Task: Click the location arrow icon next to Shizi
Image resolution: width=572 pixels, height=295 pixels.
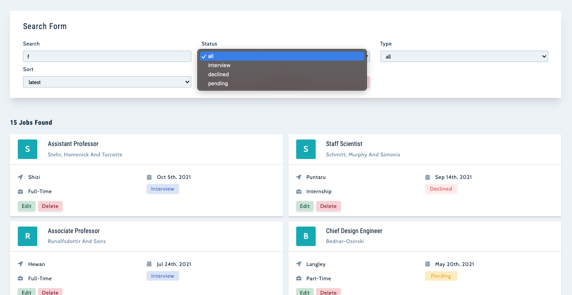Action: 20,177
